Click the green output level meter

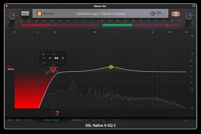[x=117, y=25]
